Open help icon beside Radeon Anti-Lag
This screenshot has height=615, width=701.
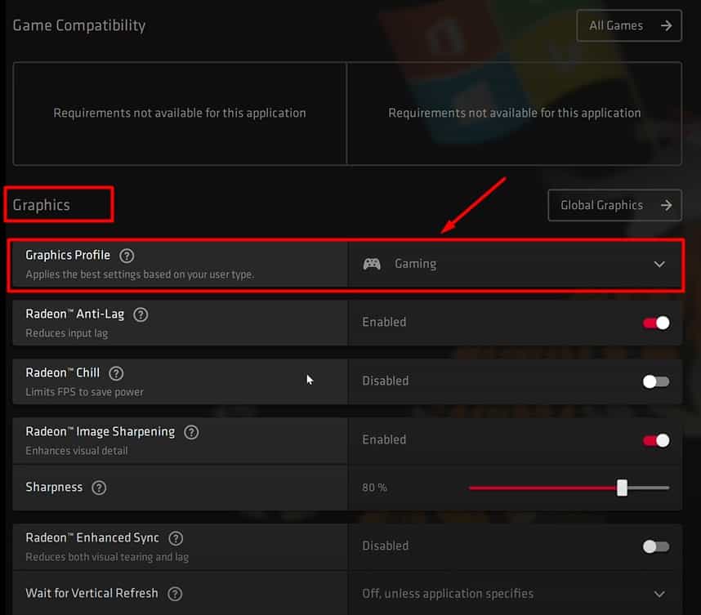141,314
